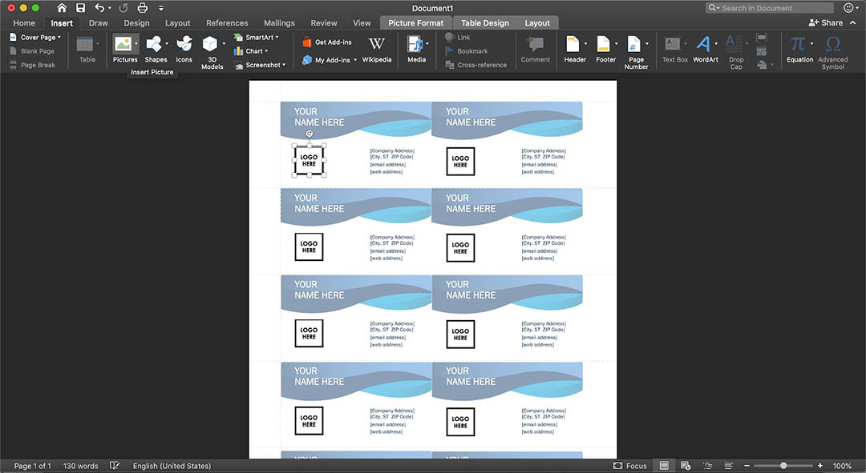
Task: Insert a Page Number
Action: pyautogui.click(x=636, y=52)
